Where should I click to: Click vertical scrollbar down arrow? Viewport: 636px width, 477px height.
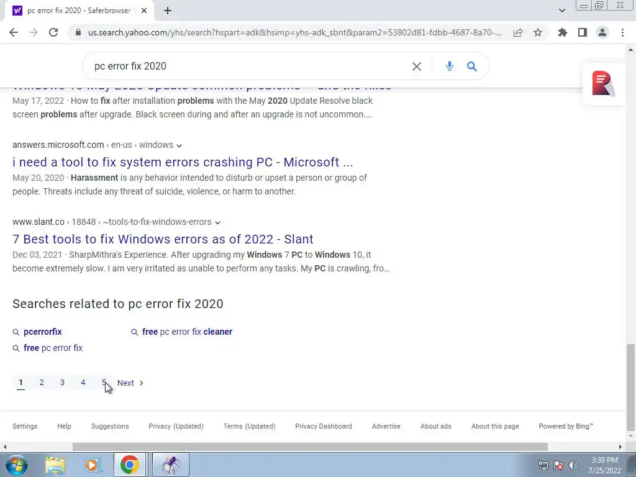[x=630, y=437]
